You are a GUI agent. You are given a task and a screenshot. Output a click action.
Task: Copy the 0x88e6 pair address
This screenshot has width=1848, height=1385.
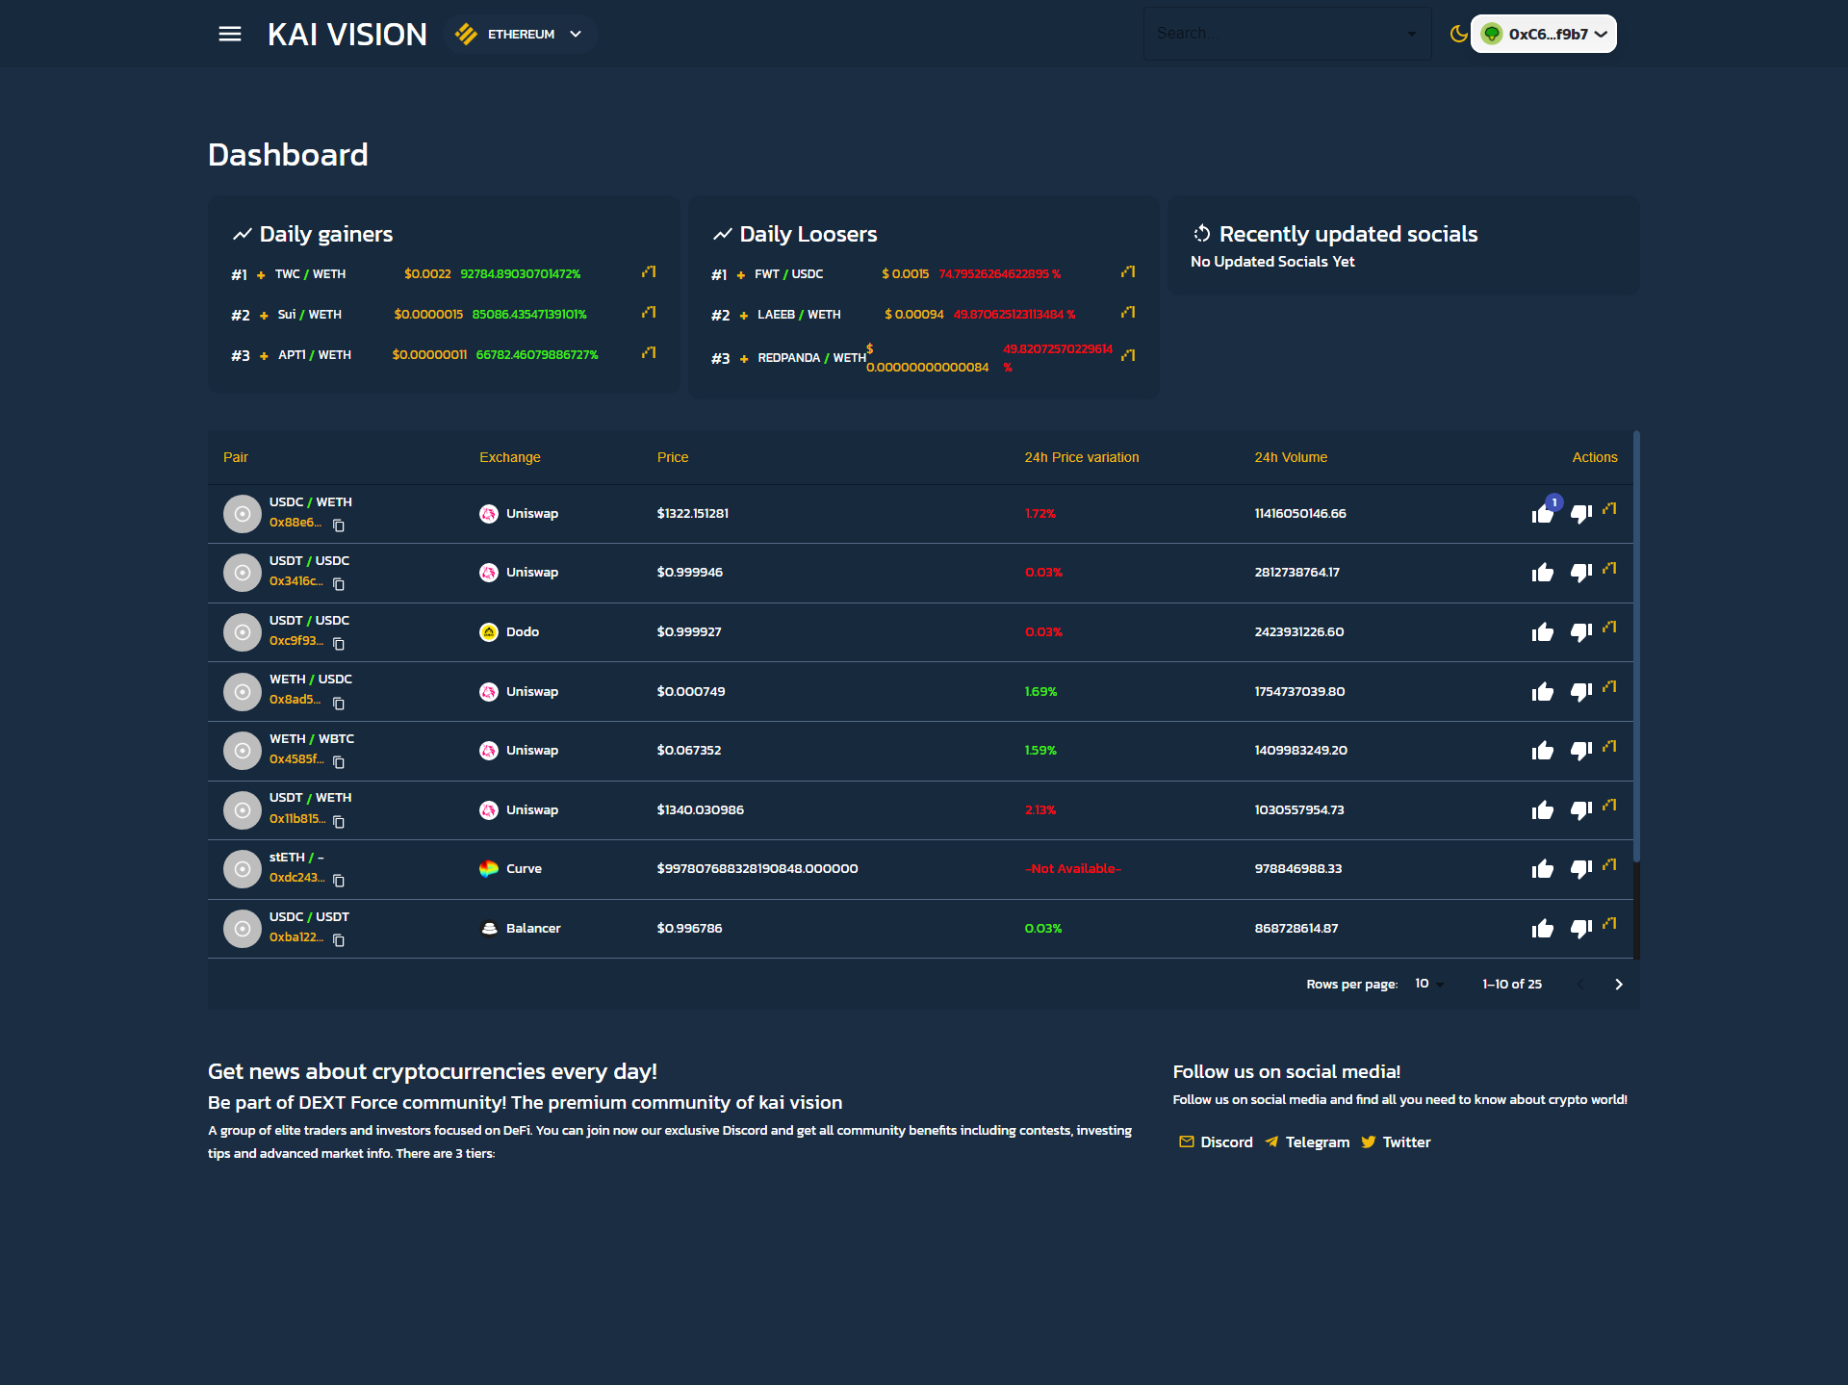[339, 526]
